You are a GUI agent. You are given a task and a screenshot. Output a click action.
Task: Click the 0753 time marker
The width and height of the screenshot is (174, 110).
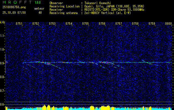coord(52,24)
